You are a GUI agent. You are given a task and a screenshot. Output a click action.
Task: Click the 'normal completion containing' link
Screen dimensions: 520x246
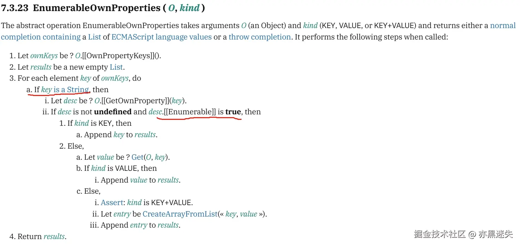tap(41, 37)
